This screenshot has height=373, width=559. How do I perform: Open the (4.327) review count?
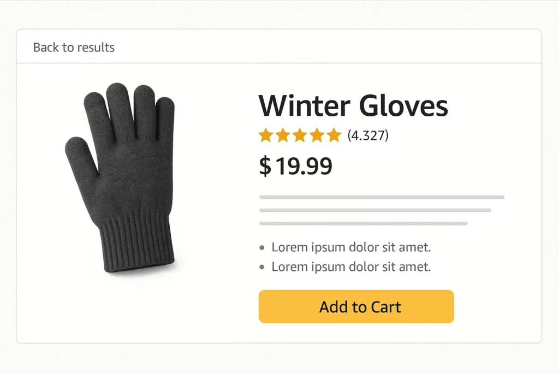coord(368,135)
